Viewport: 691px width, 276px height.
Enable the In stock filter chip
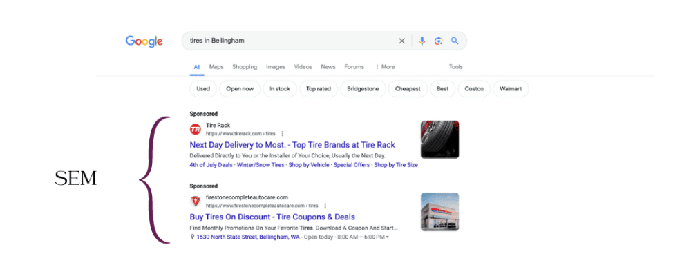pos(280,89)
